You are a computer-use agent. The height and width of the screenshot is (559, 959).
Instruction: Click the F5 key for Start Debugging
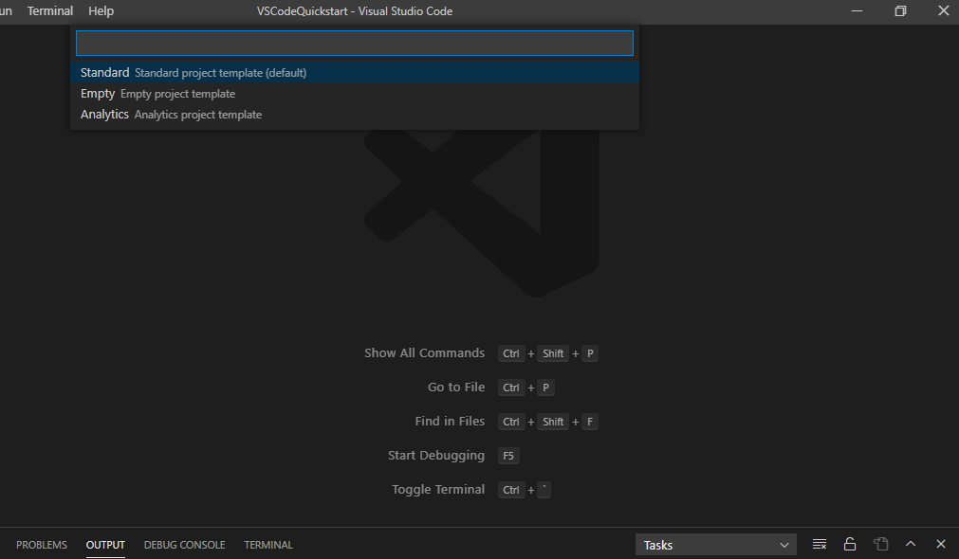(508, 456)
